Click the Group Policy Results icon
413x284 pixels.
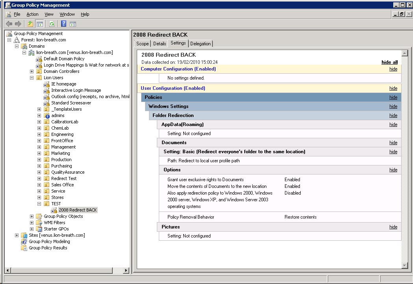point(24,248)
